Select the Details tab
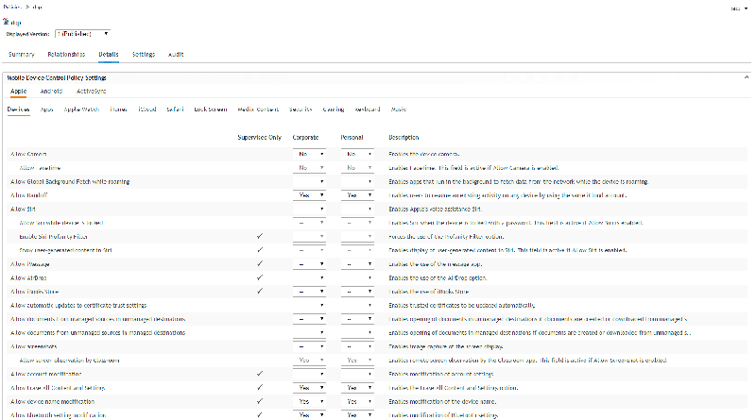Image resolution: width=756 pixels, height=420 pixels. (x=109, y=55)
